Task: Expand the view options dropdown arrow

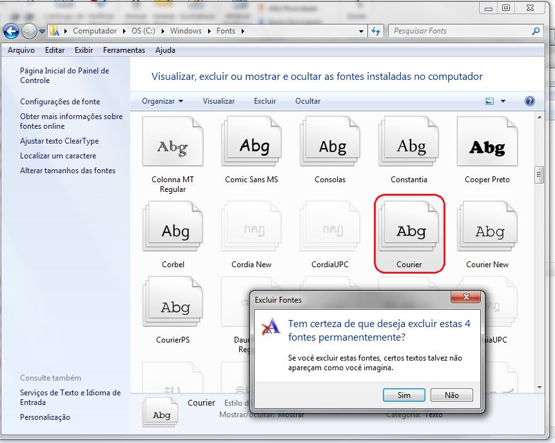Action: click(x=503, y=101)
